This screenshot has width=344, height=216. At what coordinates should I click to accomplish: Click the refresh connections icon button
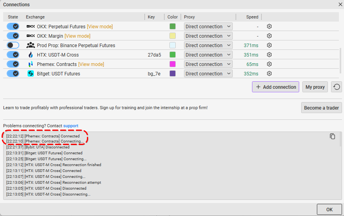[336, 87]
